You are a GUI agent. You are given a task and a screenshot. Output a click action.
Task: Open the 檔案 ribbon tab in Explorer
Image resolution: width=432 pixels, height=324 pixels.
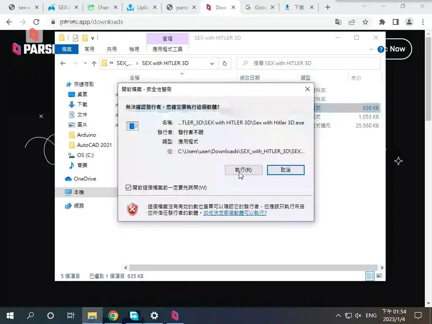coord(67,49)
